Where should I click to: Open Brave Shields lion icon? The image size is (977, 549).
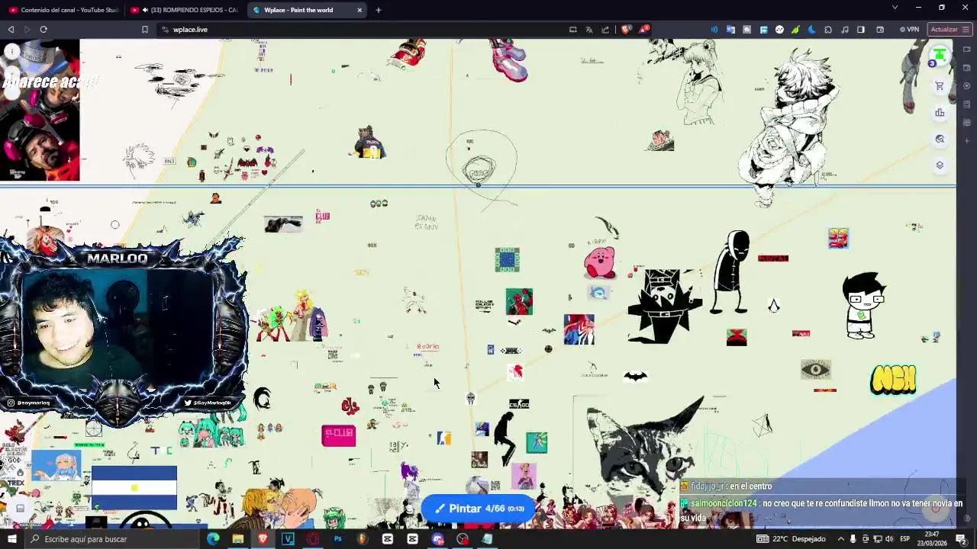click(x=625, y=30)
